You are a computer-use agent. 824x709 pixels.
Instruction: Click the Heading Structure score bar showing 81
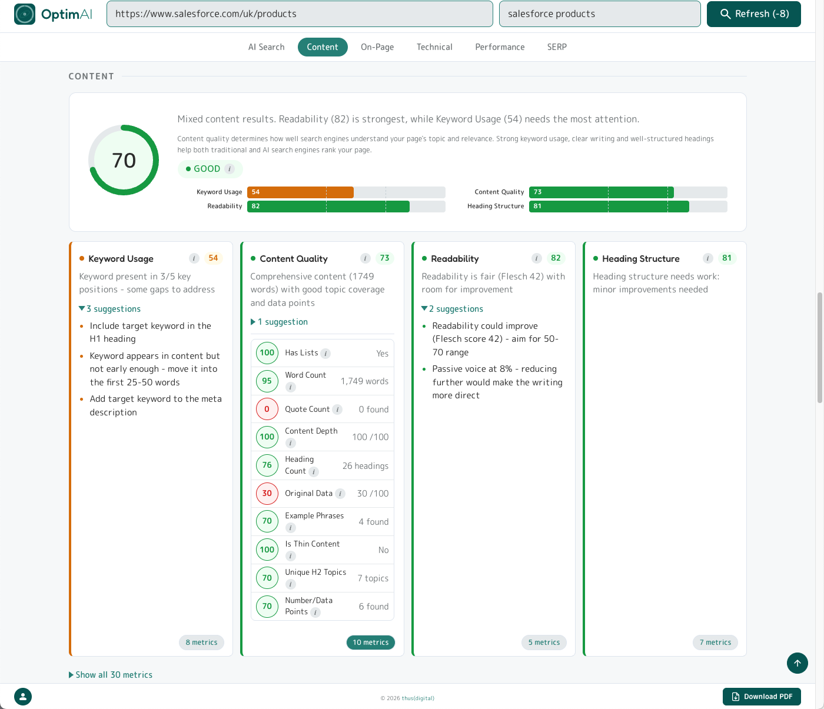pos(628,207)
